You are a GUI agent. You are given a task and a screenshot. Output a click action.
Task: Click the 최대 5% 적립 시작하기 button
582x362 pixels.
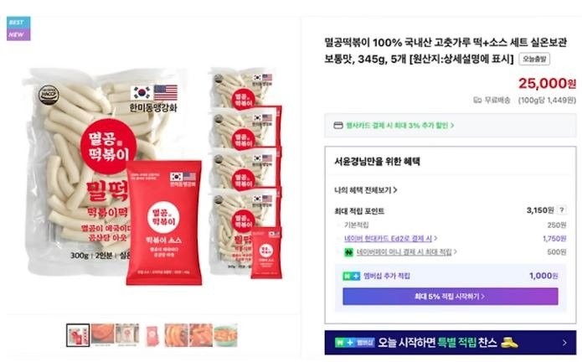point(451,297)
